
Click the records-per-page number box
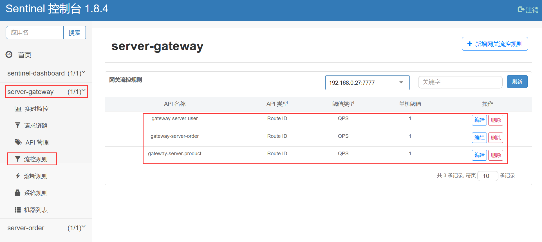click(487, 176)
